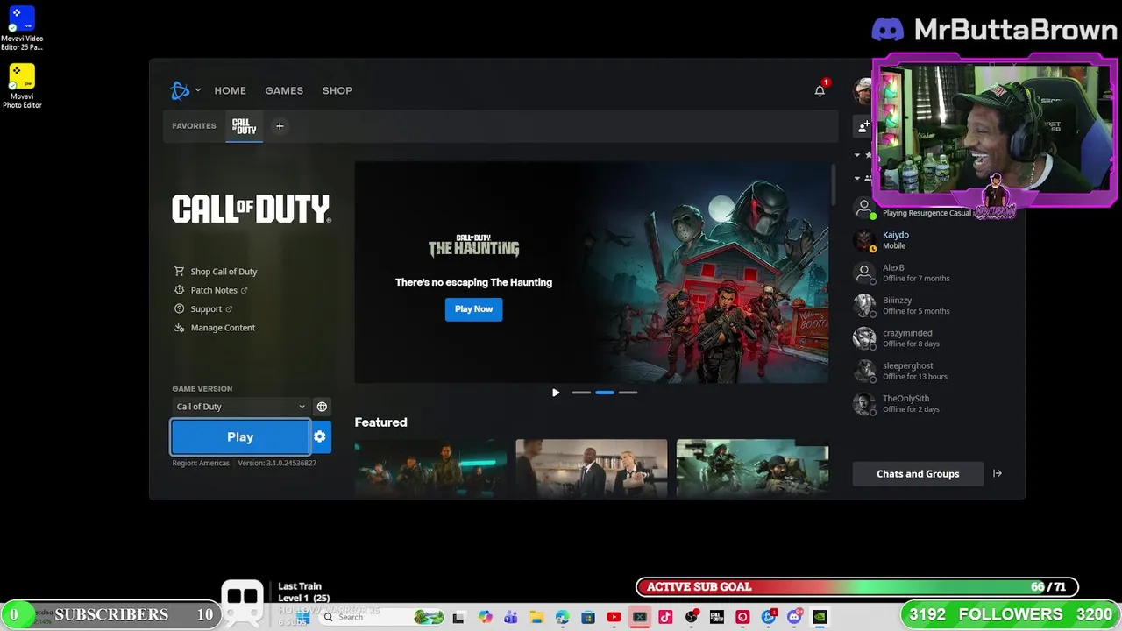Click Kaiydo's avatar
Image resolution: width=1122 pixels, height=631 pixels.
click(x=864, y=240)
